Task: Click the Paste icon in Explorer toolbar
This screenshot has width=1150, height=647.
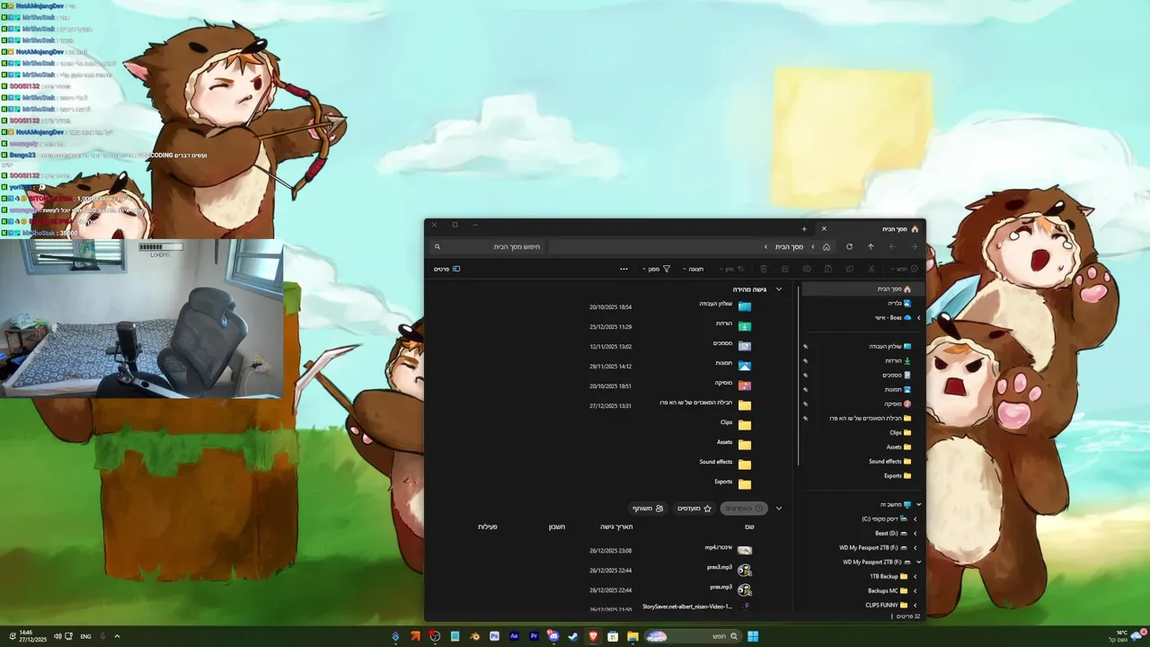Action: [828, 269]
